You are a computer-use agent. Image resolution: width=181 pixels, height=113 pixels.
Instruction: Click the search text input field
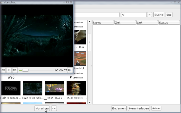click(x=96, y=15)
